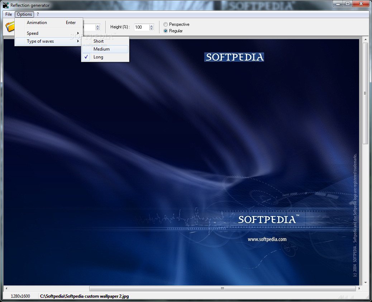Screen dimensions: 372x302
Task: Maximize the Reflection generator window
Action: [348, 4]
